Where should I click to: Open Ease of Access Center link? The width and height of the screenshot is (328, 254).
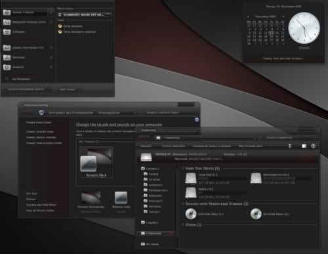coord(40,211)
